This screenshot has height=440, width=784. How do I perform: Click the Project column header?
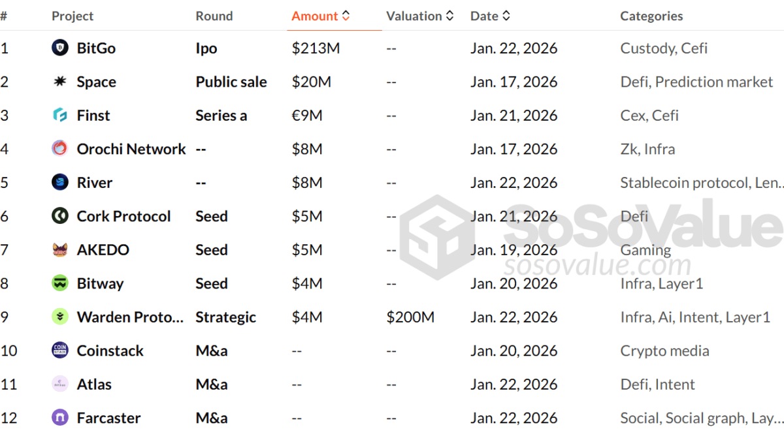73,16
